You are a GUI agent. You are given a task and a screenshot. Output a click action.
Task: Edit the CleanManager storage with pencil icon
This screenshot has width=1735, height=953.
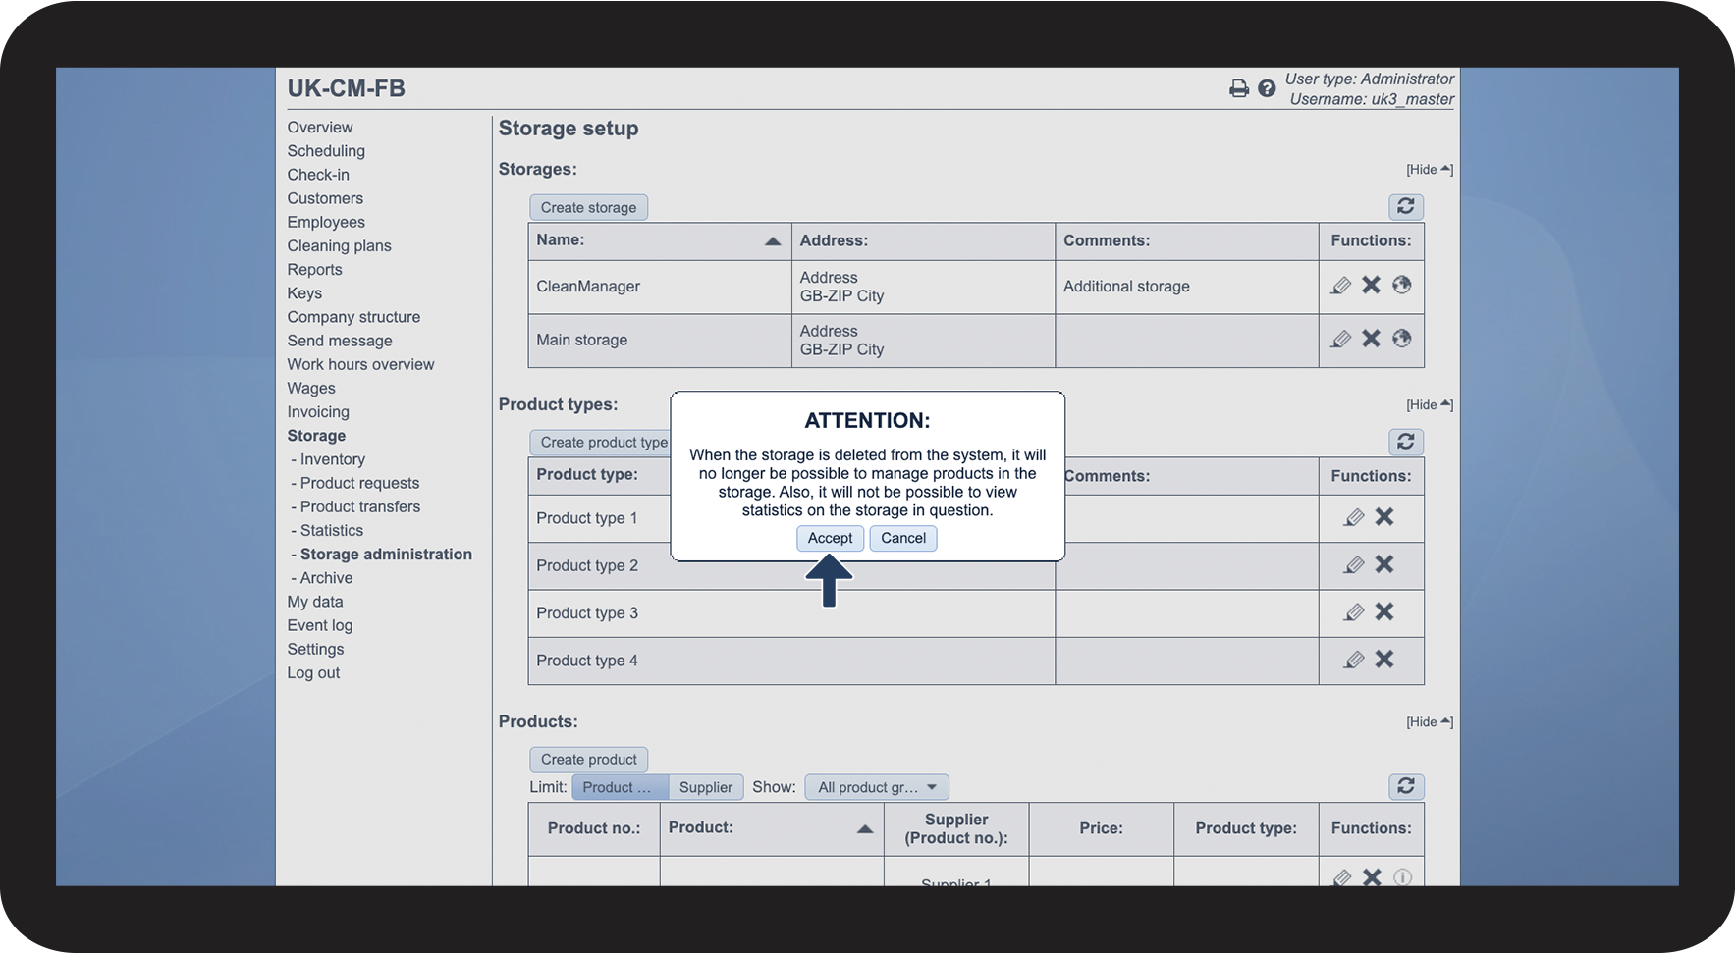click(x=1340, y=286)
